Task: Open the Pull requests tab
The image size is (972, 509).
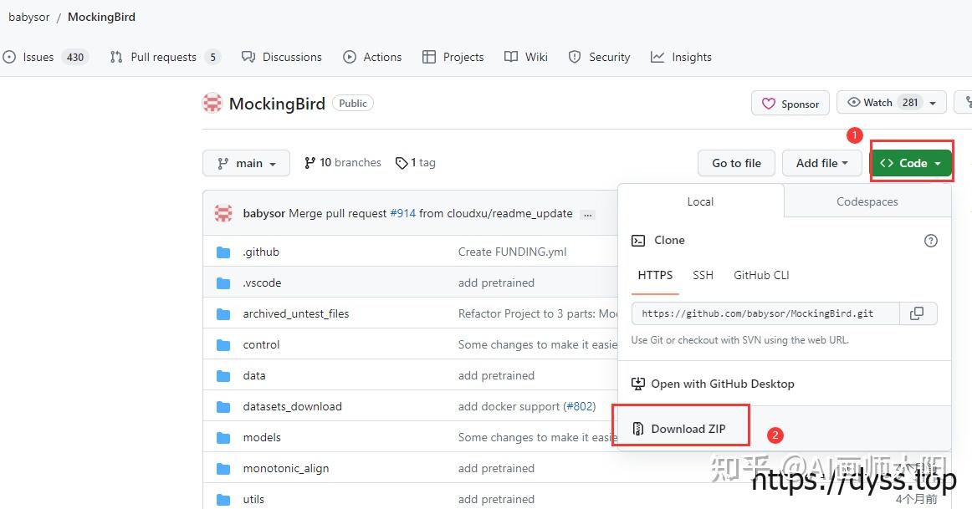Action: click(164, 57)
